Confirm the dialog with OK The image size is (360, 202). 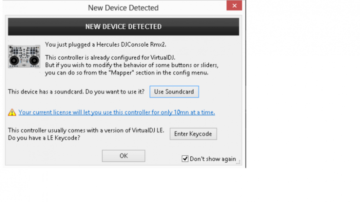pos(123,156)
